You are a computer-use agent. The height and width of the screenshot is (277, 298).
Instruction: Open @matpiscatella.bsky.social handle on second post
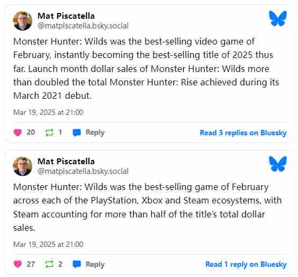83,171
